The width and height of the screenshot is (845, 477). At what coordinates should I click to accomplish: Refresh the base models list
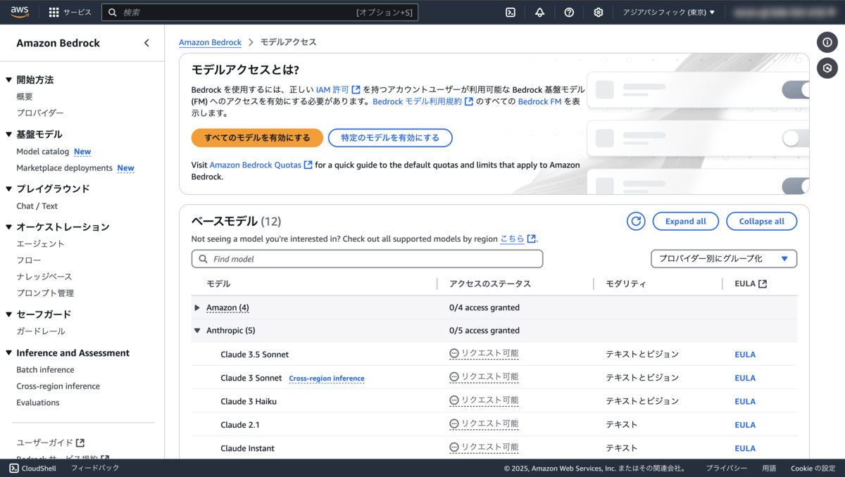(x=636, y=221)
